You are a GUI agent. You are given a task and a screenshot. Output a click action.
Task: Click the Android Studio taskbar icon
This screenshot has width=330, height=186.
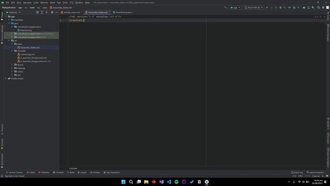[207, 182]
